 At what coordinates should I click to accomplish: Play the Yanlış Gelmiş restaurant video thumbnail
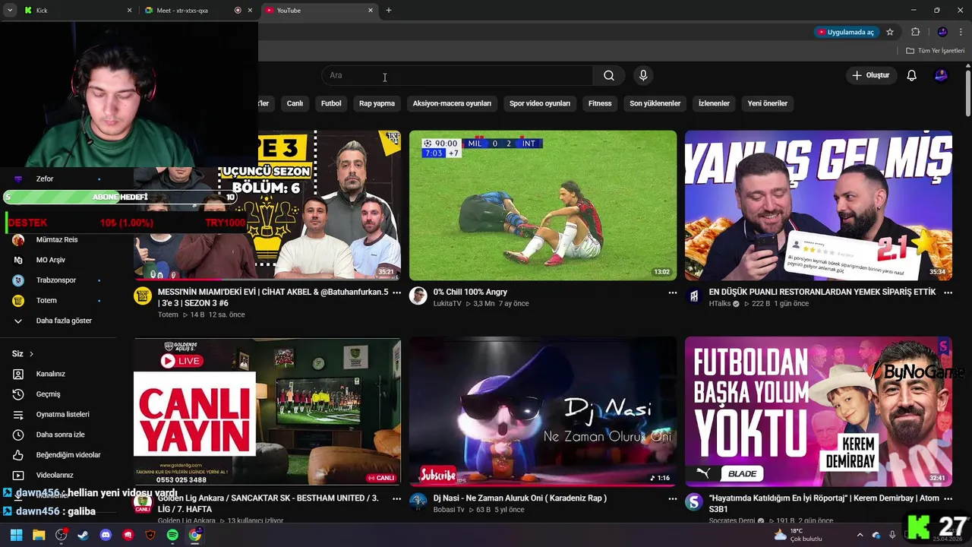pyautogui.click(x=819, y=205)
